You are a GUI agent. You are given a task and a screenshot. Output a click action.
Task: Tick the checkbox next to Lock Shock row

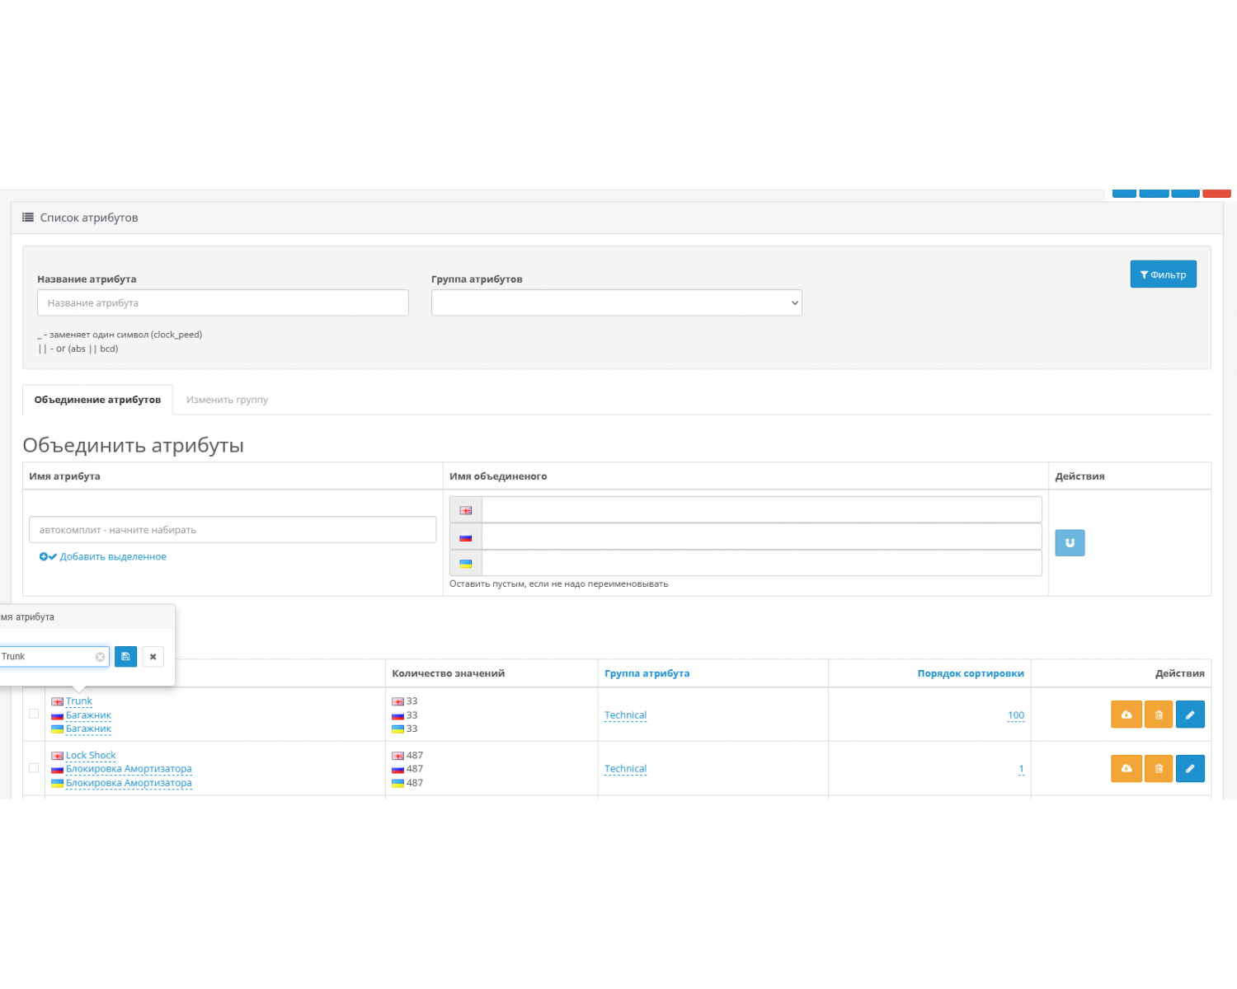tap(33, 767)
